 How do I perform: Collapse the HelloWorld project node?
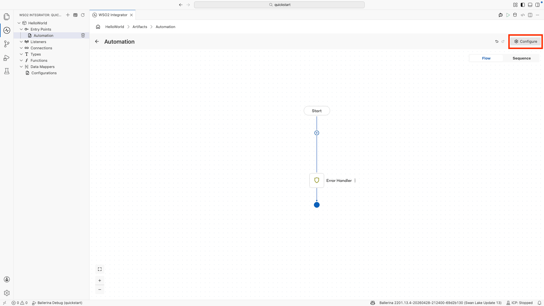point(19,23)
